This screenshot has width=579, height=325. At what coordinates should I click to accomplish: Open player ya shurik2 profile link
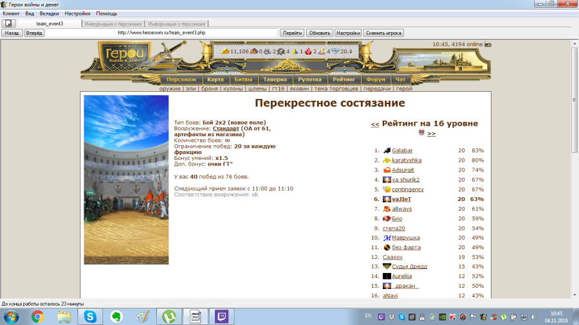[x=405, y=180]
